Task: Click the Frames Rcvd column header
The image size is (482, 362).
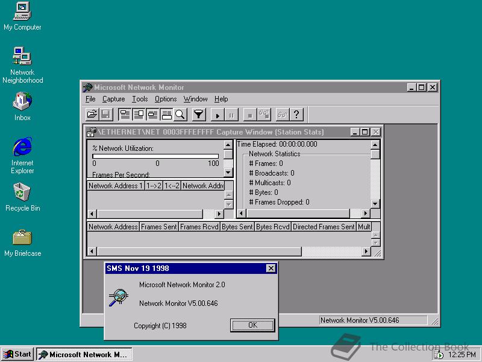Action: [199, 227]
